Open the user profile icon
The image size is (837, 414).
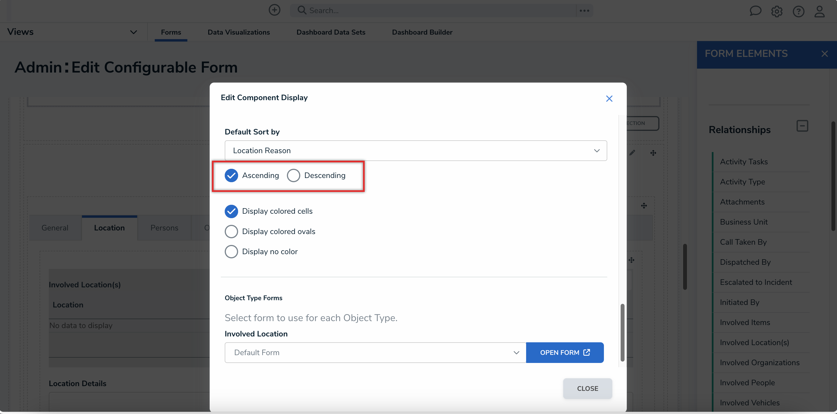click(819, 11)
